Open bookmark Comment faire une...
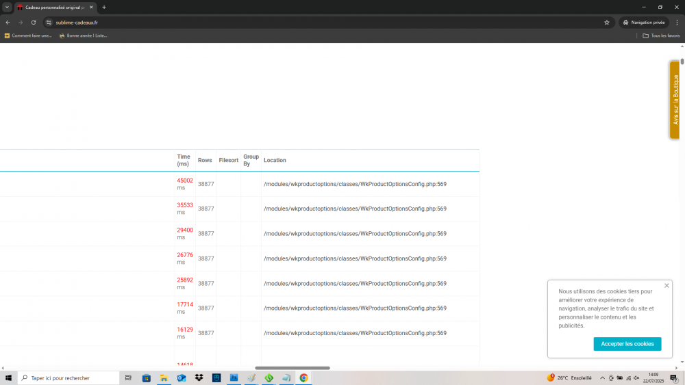Screen dimensions: 685x385 [28, 36]
